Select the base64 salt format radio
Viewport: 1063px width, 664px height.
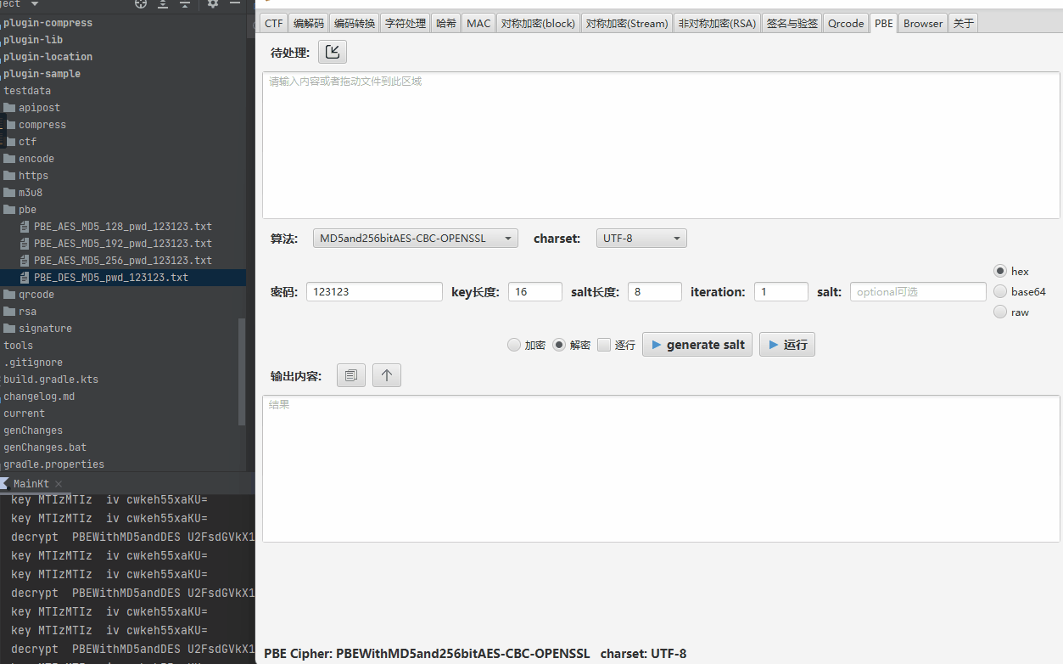coord(999,291)
